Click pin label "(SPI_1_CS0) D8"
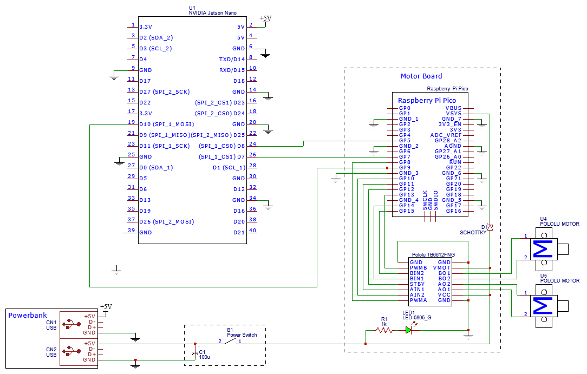 [x=221, y=146]
